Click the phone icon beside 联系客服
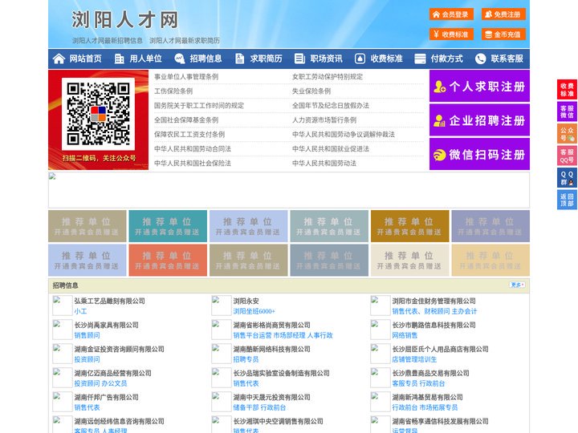Screen dimensions: 578x433 coord(480,59)
